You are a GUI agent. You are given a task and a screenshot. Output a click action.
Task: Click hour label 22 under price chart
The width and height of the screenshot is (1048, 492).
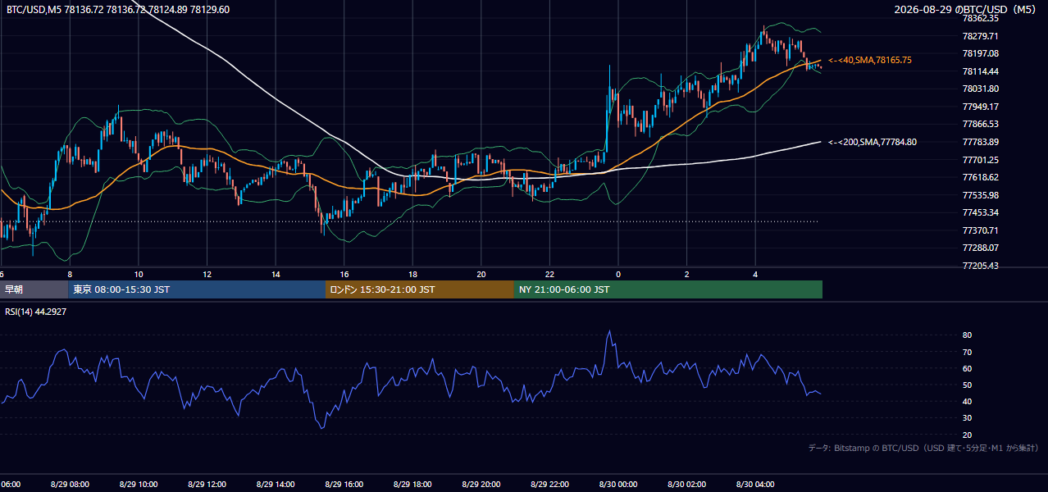(x=549, y=274)
